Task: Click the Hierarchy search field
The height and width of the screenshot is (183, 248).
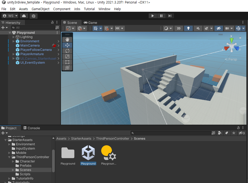Action: pos(33,28)
